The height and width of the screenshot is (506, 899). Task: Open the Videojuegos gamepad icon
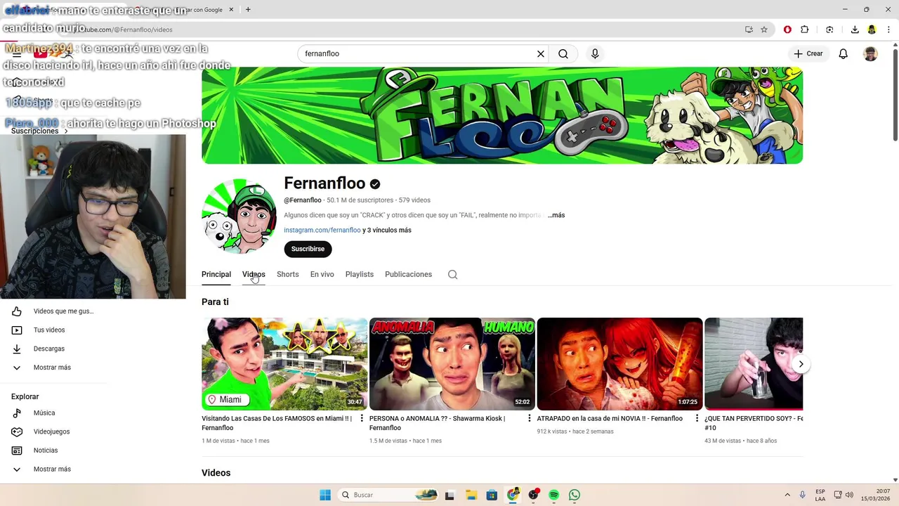17,432
